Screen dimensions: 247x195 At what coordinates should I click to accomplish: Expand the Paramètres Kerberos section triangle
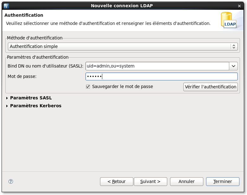click(x=7, y=106)
